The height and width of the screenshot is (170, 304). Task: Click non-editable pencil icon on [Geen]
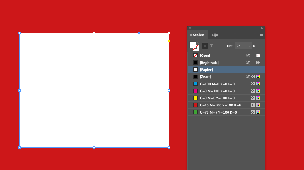[248, 55]
